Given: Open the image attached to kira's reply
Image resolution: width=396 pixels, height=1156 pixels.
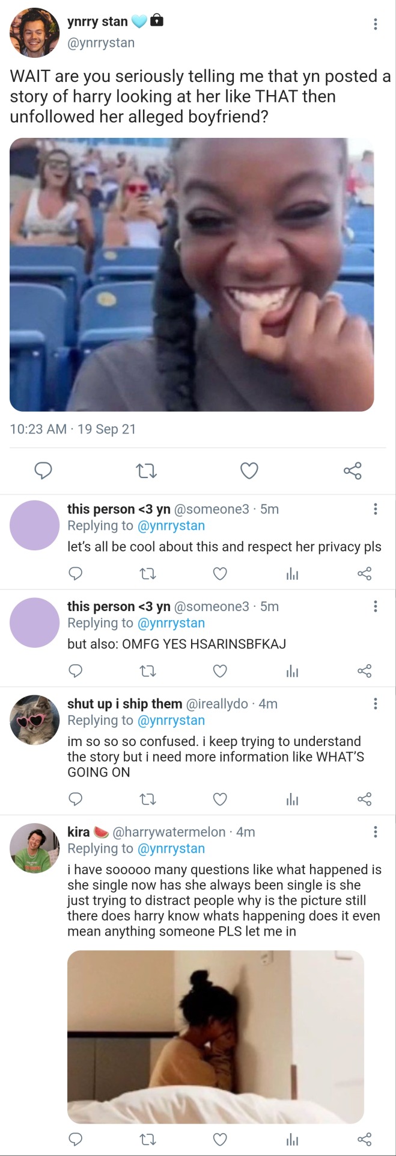Looking at the screenshot, I should tap(215, 1037).
